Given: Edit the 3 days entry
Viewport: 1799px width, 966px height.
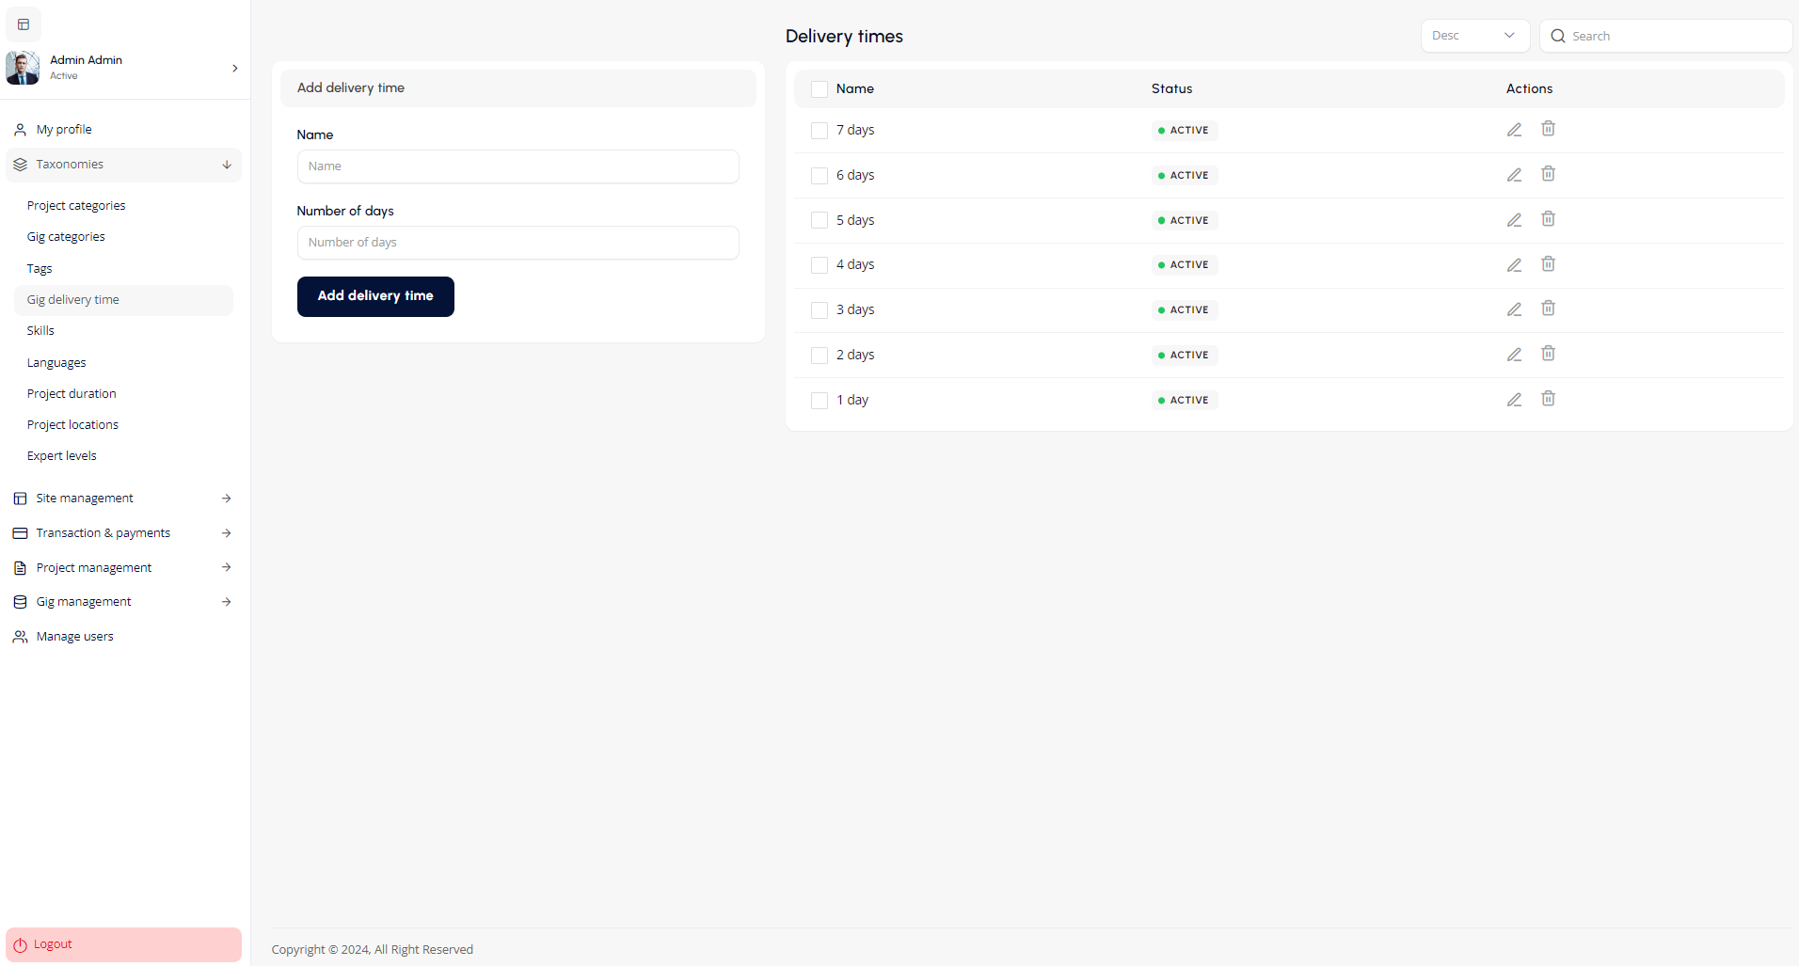Looking at the screenshot, I should 1514,309.
